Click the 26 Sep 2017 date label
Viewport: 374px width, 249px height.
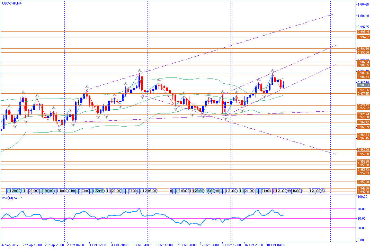(10, 245)
